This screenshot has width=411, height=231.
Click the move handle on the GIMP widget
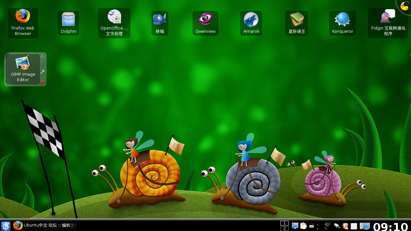click(x=42, y=56)
